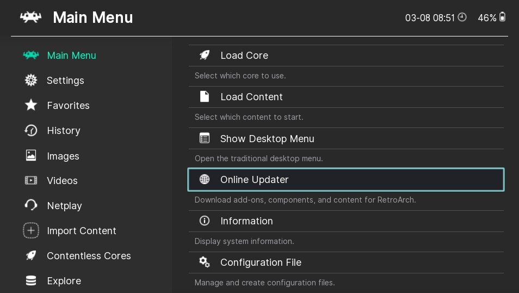The width and height of the screenshot is (519, 293).
Task: Open the Netplay headset icon
Action: click(x=31, y=205)
